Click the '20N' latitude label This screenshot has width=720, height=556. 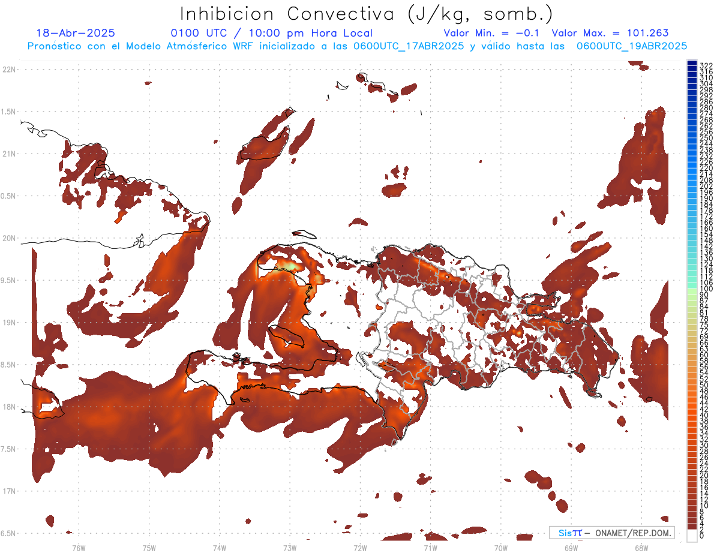click(8, 238)
